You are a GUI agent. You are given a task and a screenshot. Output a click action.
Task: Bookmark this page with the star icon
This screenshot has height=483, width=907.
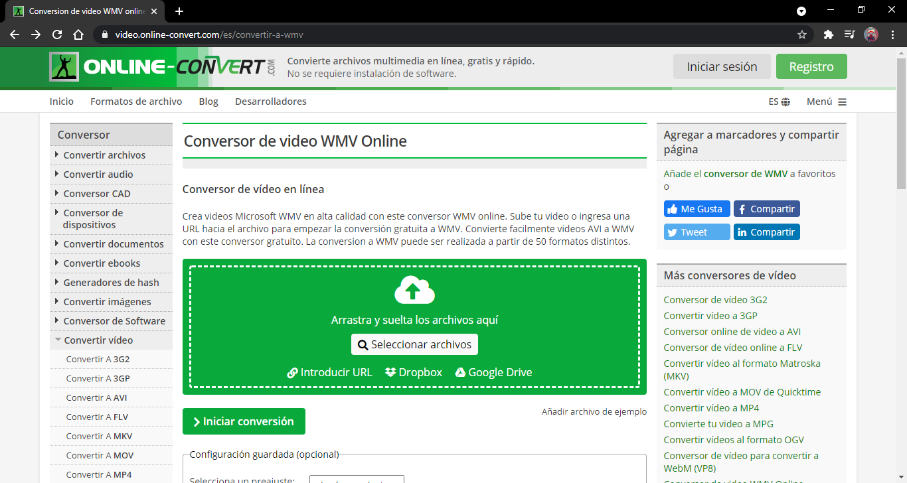click(802, 34)
